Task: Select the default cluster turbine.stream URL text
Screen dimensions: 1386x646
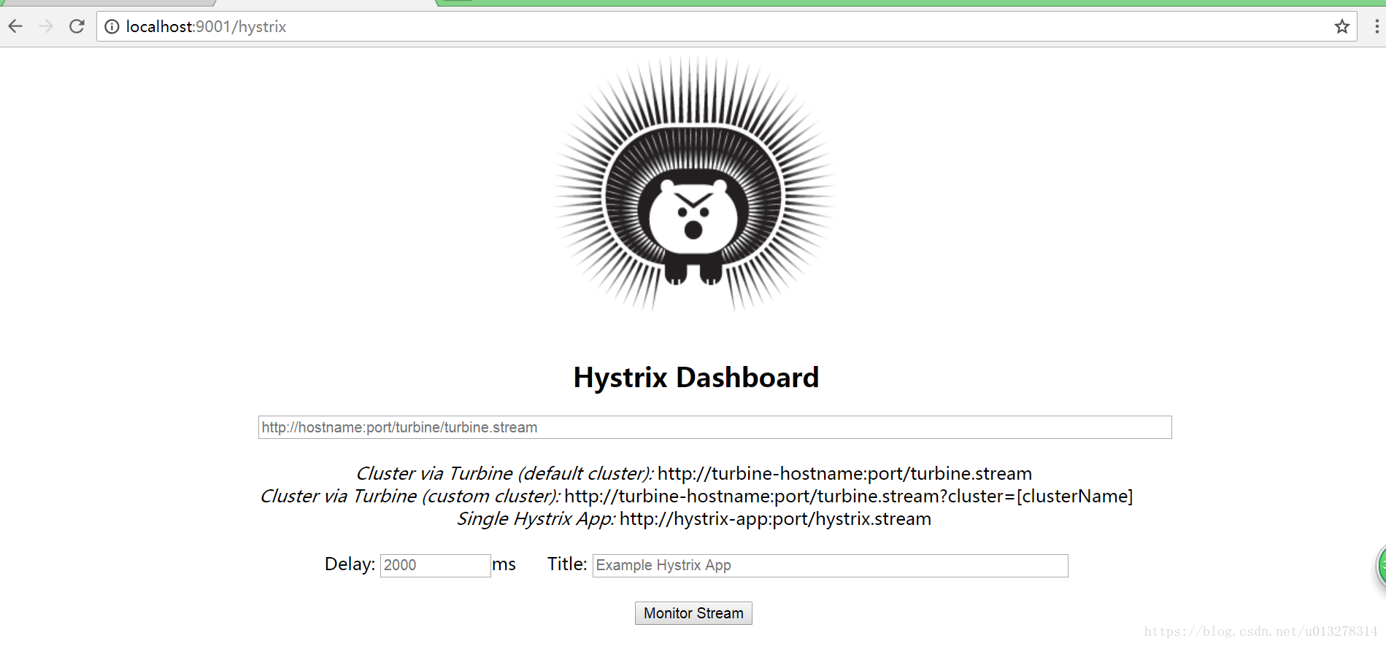Action: (844, 473)
